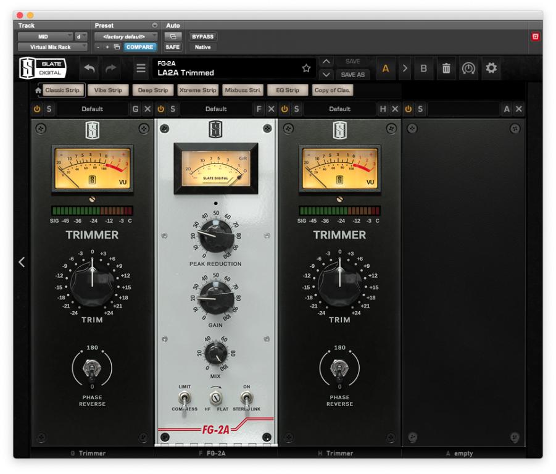The image size is (556, 474).
Task: Flip Phase Reverse switch on Trimmer G
Action: 91,369
